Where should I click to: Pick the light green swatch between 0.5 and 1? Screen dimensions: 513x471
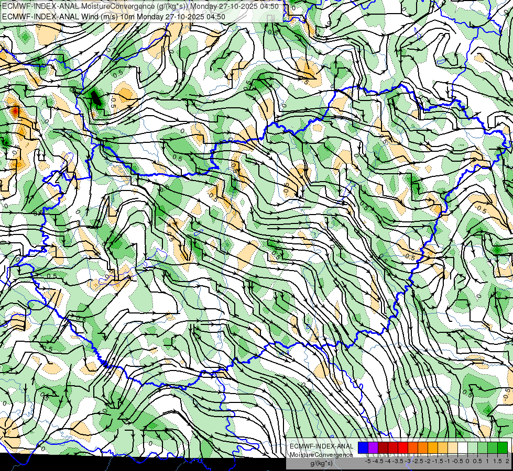tap(483, 447)
